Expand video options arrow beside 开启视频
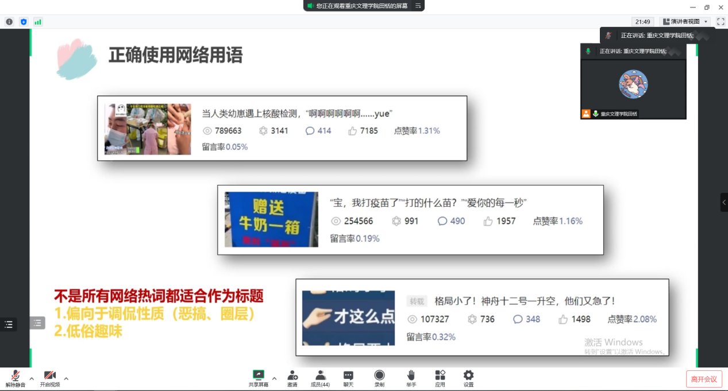This screenshot has width=728, height=391. click(66, 378)
